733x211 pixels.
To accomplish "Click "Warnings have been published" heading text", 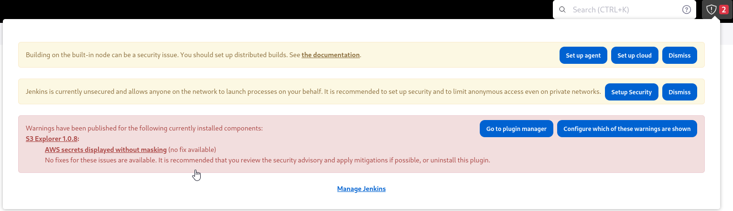I will (x=144, y=128).
